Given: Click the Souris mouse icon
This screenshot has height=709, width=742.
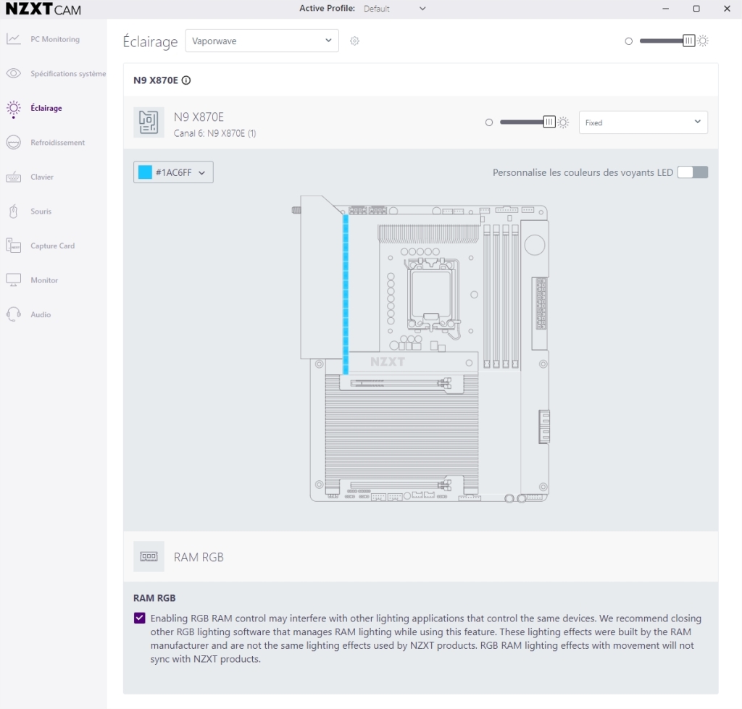Looking at the screenshot, I should click(x=14, y=211).
